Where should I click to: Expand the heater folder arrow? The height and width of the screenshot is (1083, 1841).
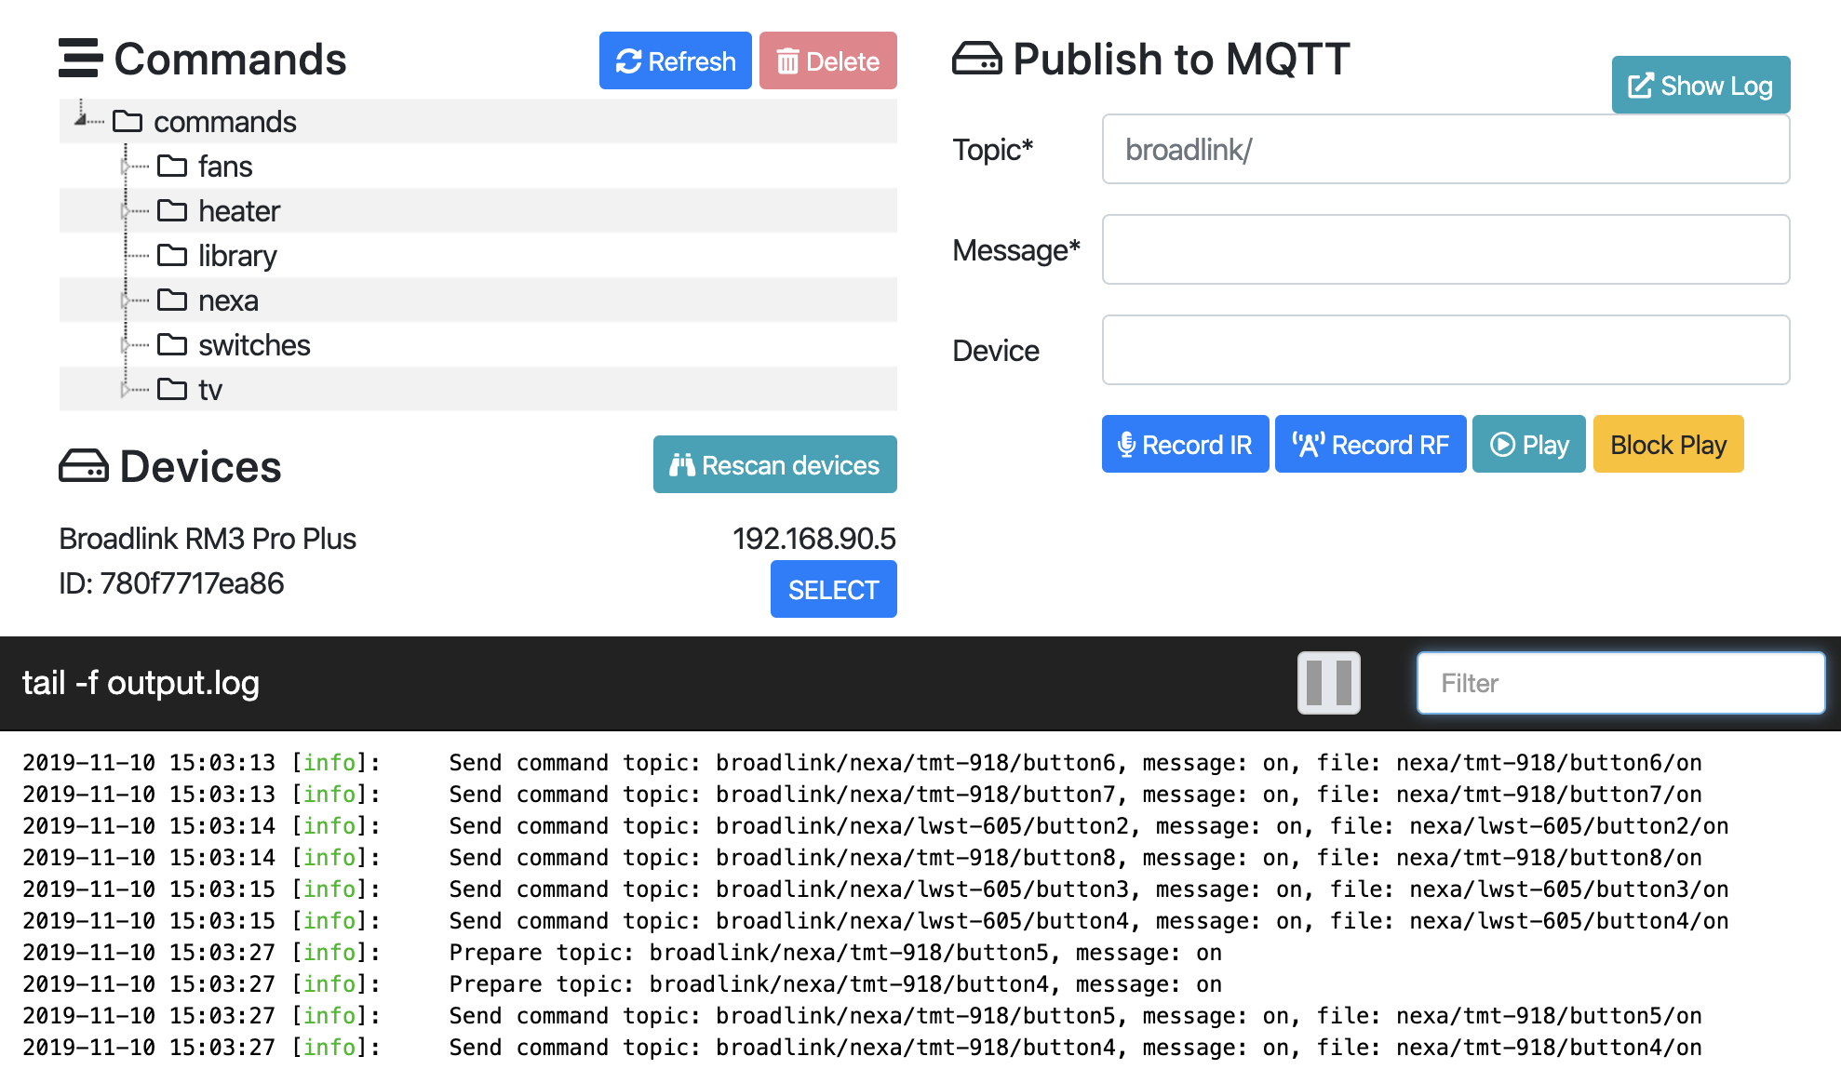click(x=125, y=211)
